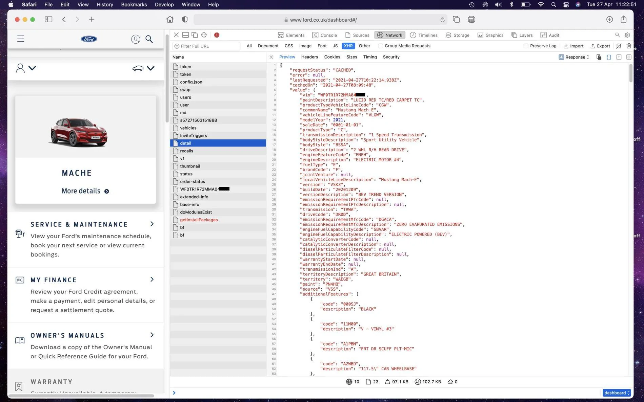This screenshot has height=402, width=644.
Task: Select the getInstallPackages request row
Action: [x=218, y=220]
